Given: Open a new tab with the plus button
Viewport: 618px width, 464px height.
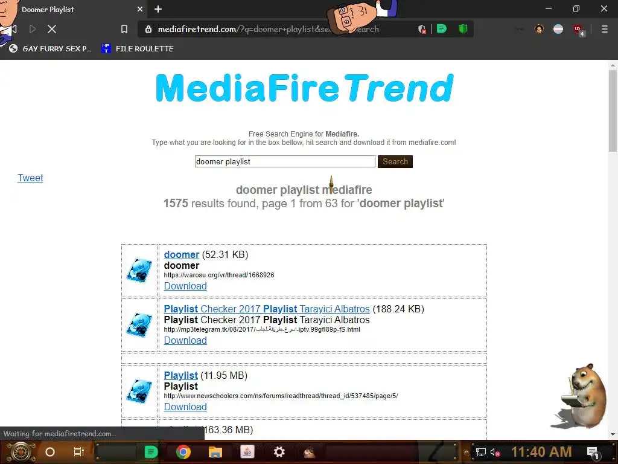Looking at the screenshot, I should point(158,9).
